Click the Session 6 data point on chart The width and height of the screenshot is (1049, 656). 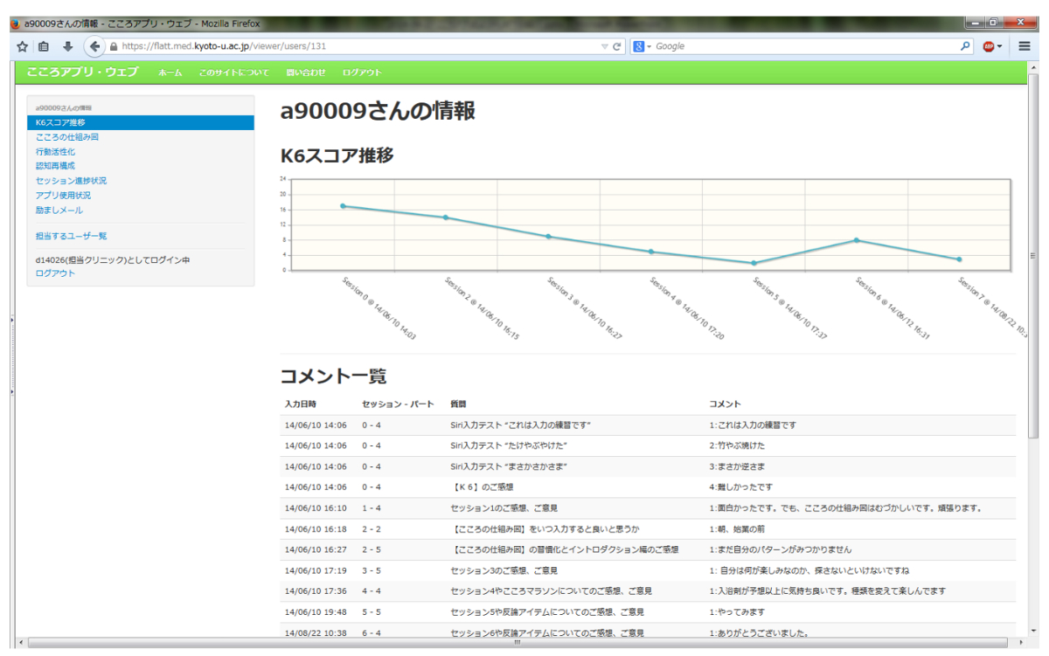[x=857, y=240]
